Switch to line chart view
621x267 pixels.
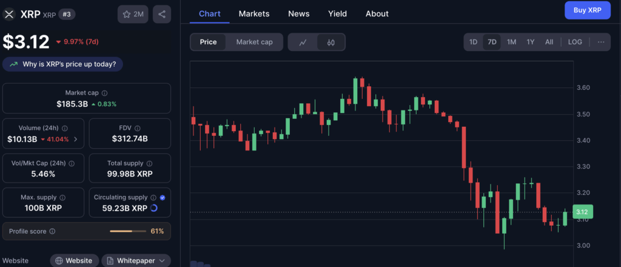coord(303,42)
